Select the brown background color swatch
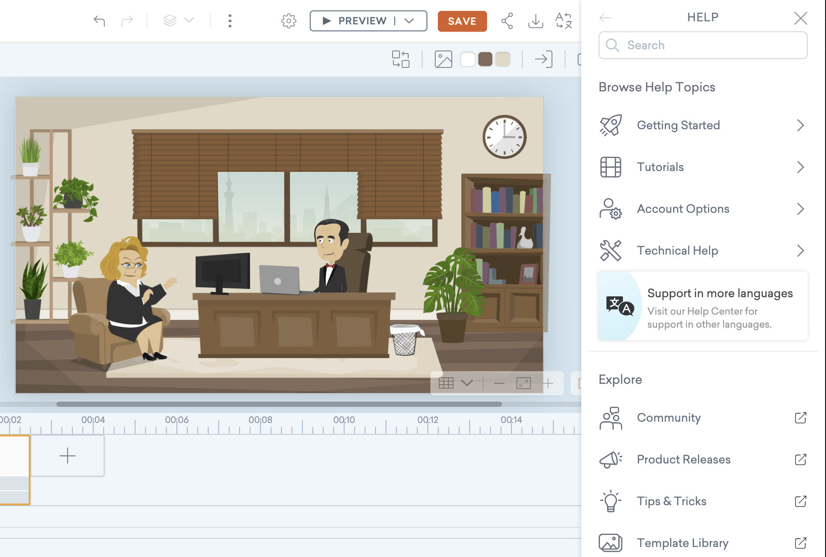 (x=485, y=59)
